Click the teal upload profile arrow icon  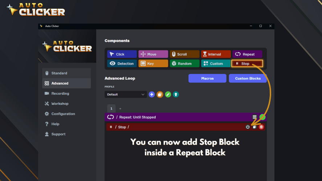[x=176, y=94]
